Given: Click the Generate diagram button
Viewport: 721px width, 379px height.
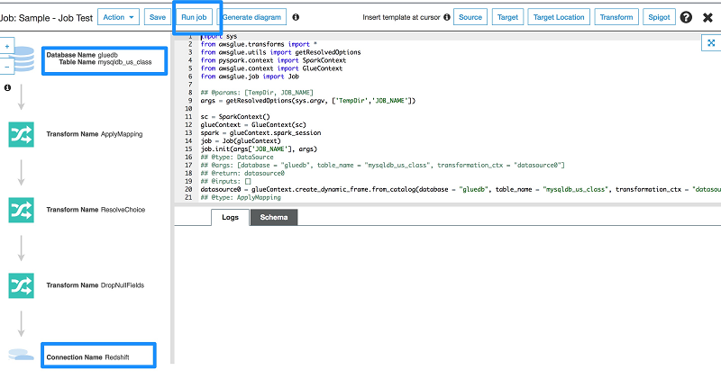Looking at the screenshot, I should 251,17.
